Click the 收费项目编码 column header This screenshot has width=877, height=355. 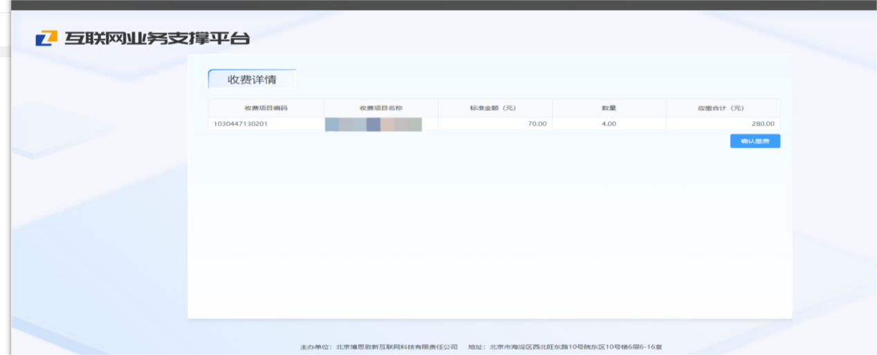tap(266, 108)
